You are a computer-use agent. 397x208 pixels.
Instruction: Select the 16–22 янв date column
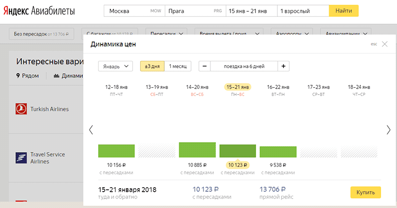278,90
